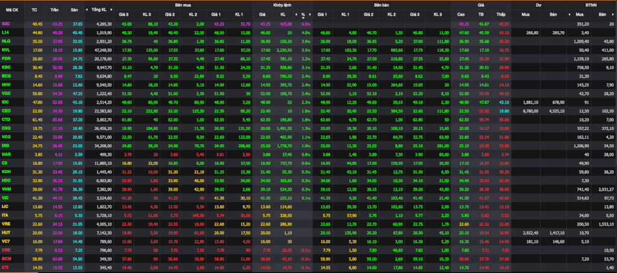The height and width of the screenshot is (273, 617).
Task: Click the Bên bán group header
Action: [x=381, y=5]
